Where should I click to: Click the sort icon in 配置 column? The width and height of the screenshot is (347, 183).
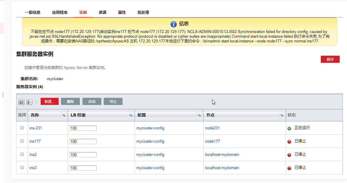[199, 116]
